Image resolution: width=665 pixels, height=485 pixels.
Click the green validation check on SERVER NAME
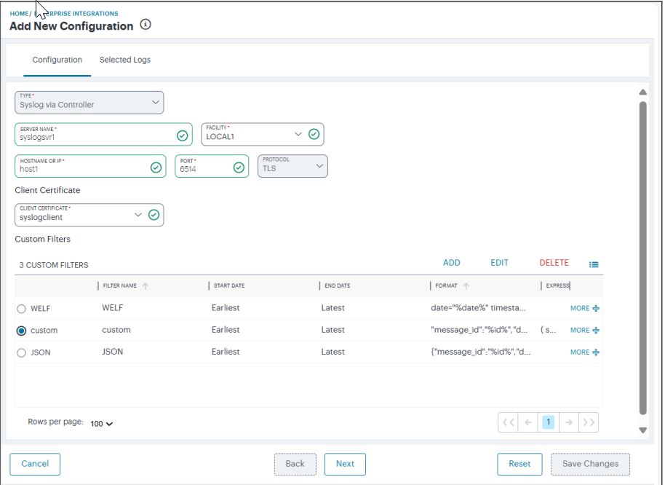click(x=180, y=134)
